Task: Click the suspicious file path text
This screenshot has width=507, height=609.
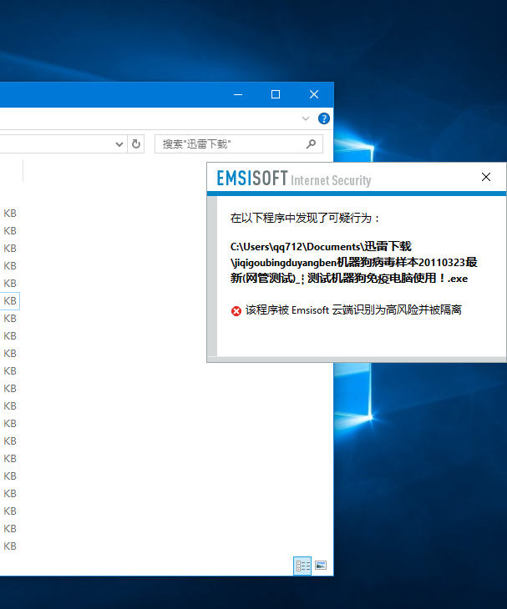Action: (353, 263)
